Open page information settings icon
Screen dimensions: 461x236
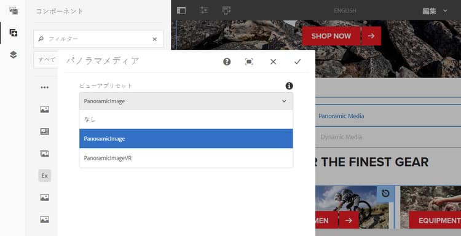click(203, 10)
